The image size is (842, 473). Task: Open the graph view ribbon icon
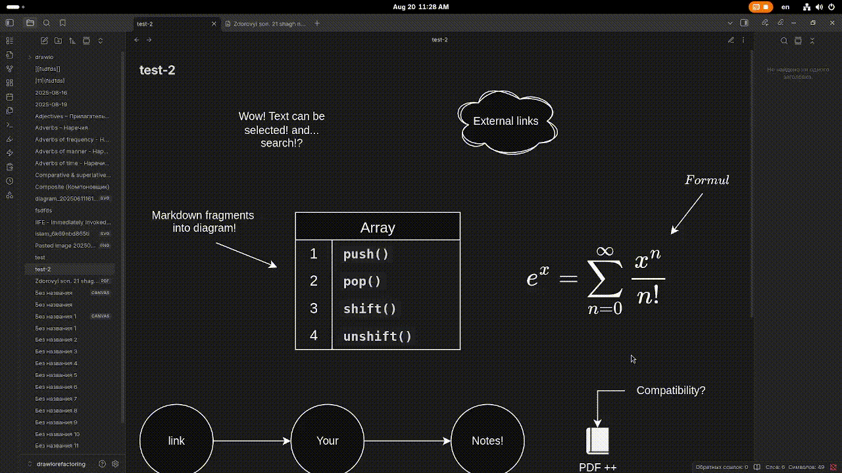tap(9, 69)
